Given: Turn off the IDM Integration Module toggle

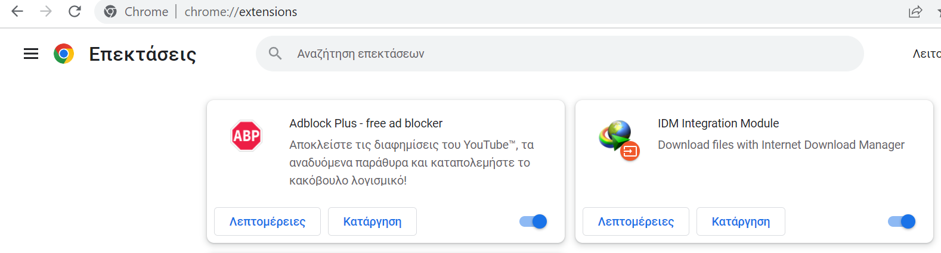Looking at the screenshot, I should pyautogui.click(x=902, y=221).
